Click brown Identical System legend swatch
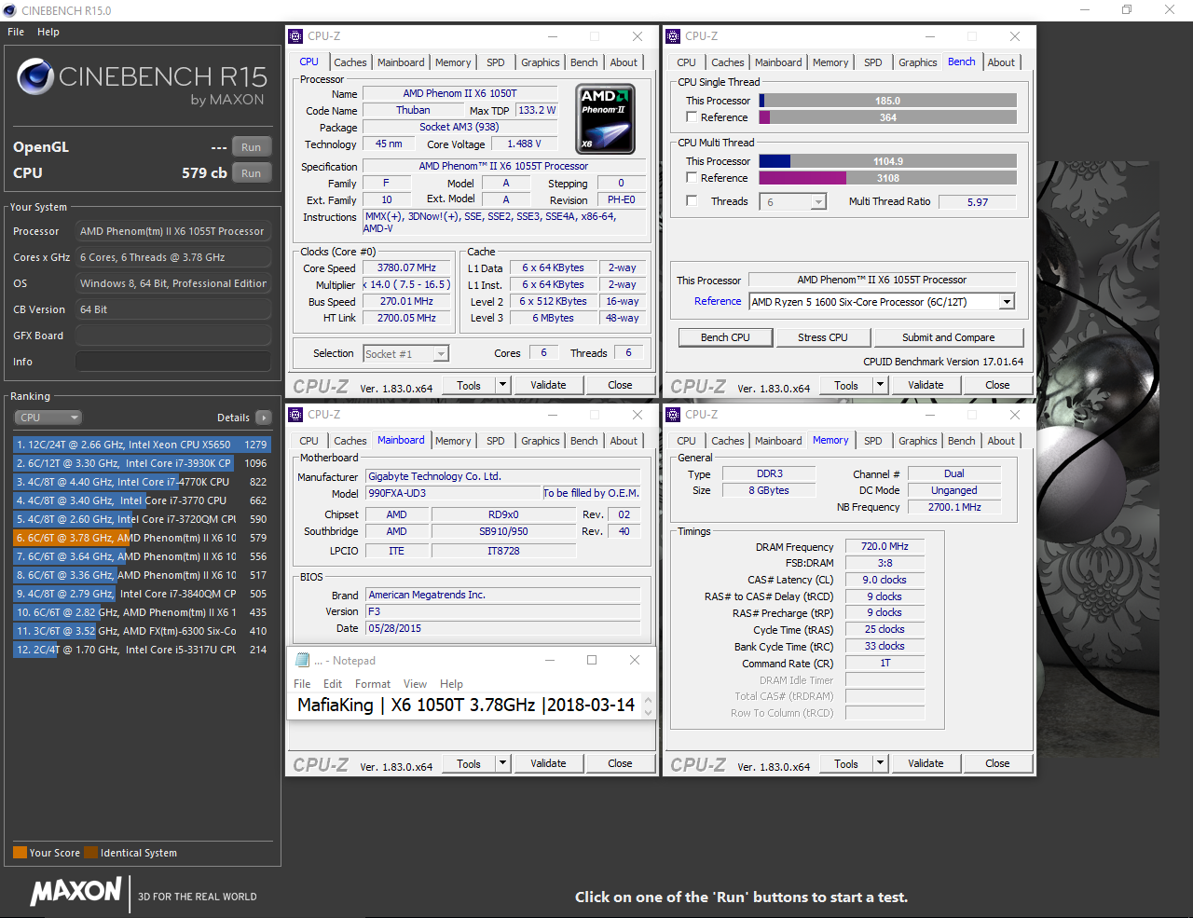 (x=90, y=852)
